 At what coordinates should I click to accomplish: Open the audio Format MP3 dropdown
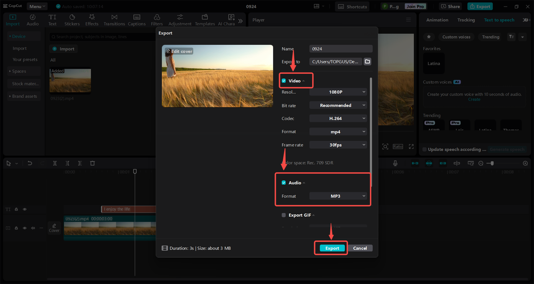click(338, 196)
